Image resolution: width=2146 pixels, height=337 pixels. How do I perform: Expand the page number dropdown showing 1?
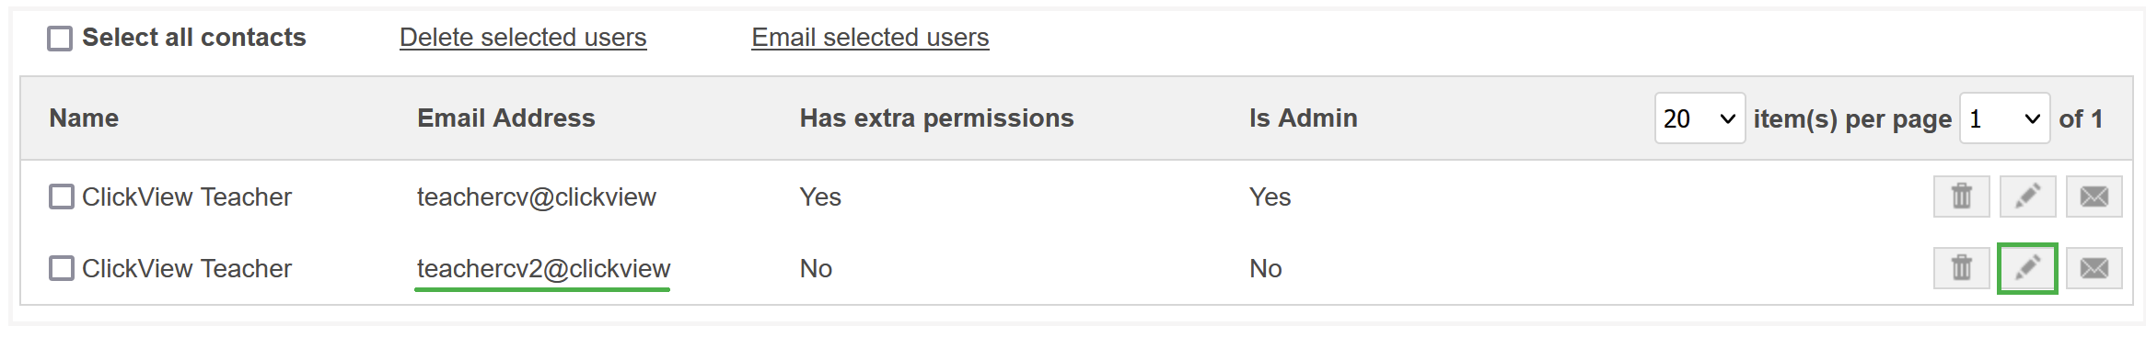pos(2004,118)
